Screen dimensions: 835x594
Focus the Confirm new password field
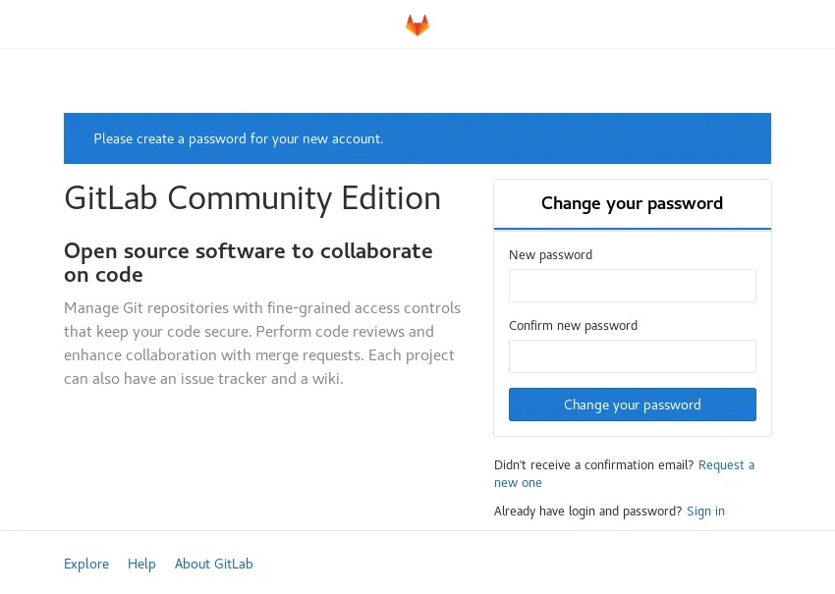632,356
